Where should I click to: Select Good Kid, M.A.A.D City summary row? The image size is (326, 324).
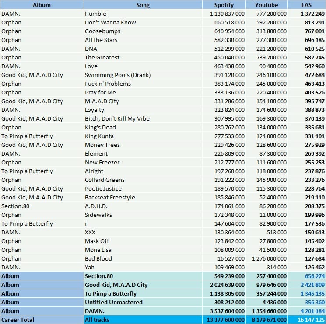(163, 285)
